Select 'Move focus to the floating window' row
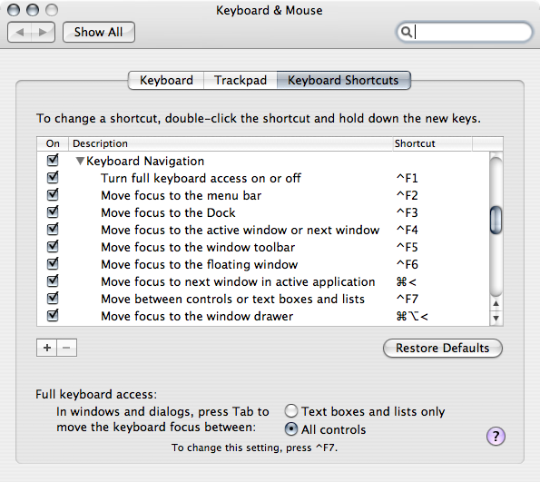 pos(263,264)
